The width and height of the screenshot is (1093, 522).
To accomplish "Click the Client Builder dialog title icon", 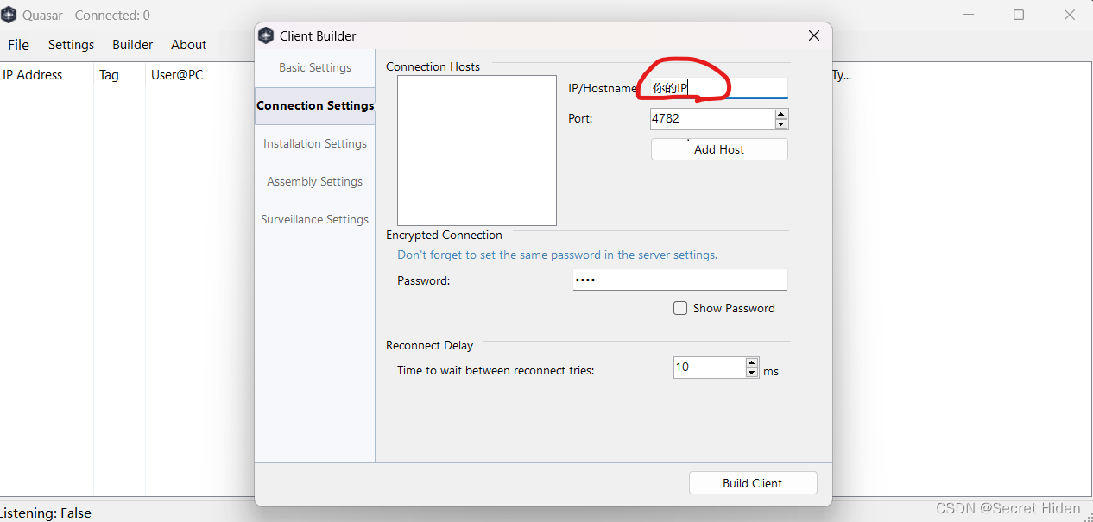I will [266, 35].
